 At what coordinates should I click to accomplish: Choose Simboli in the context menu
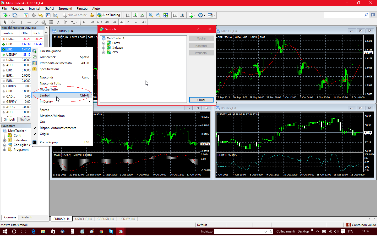pos(62,95)
